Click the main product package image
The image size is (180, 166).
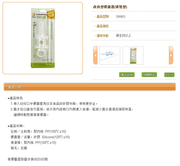43,38
